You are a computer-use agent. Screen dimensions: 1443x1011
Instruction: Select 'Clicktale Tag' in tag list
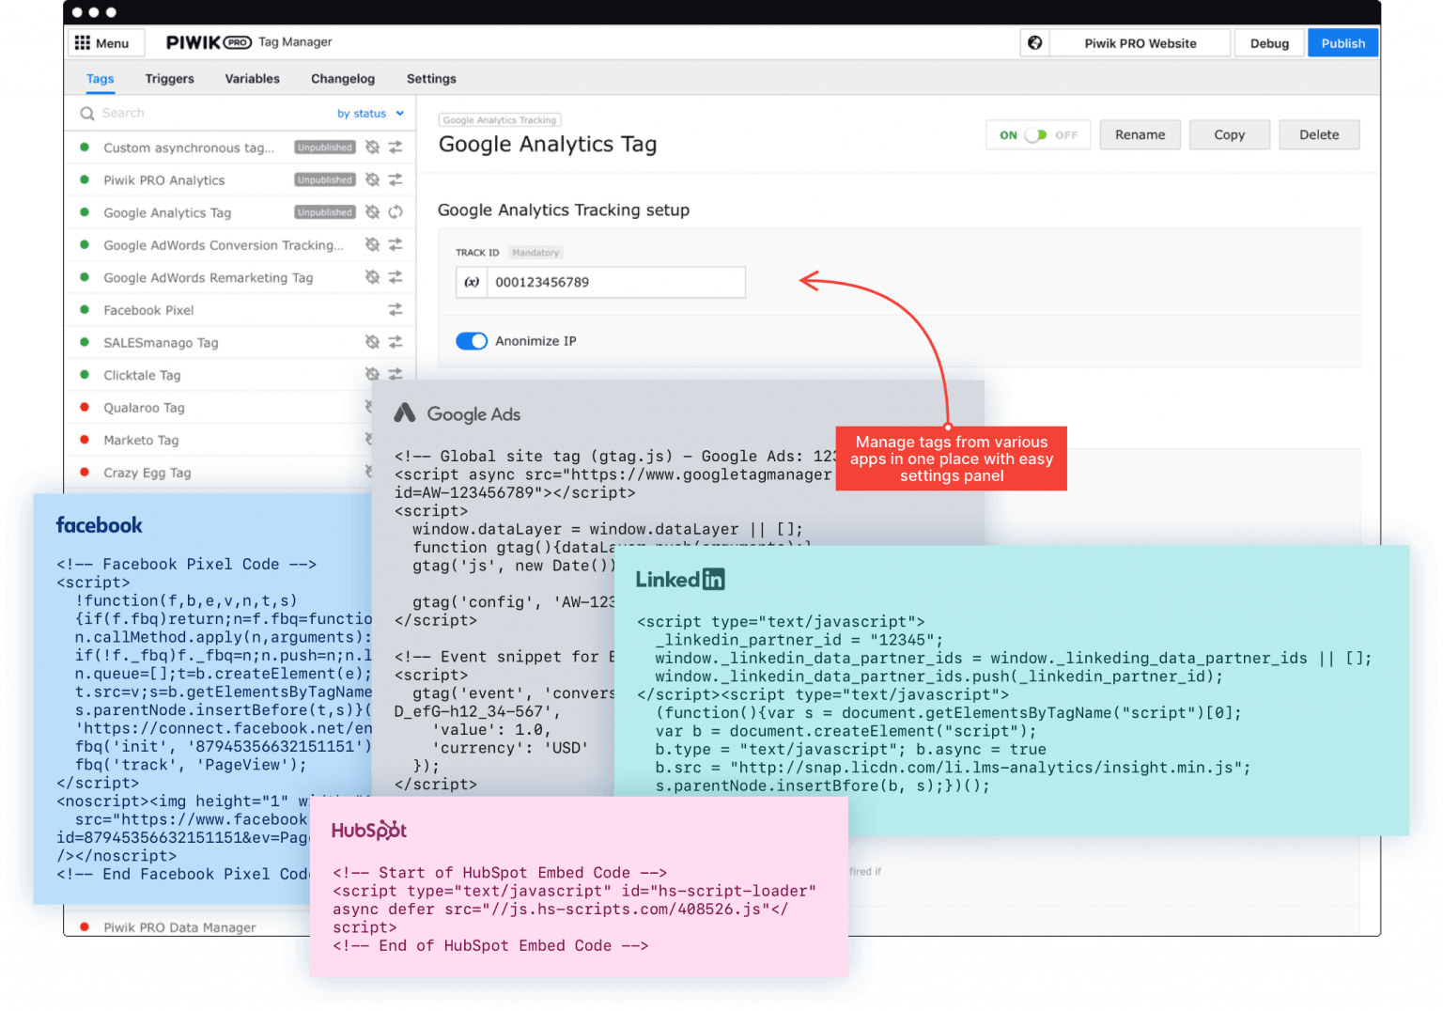(x=142, y=375)
